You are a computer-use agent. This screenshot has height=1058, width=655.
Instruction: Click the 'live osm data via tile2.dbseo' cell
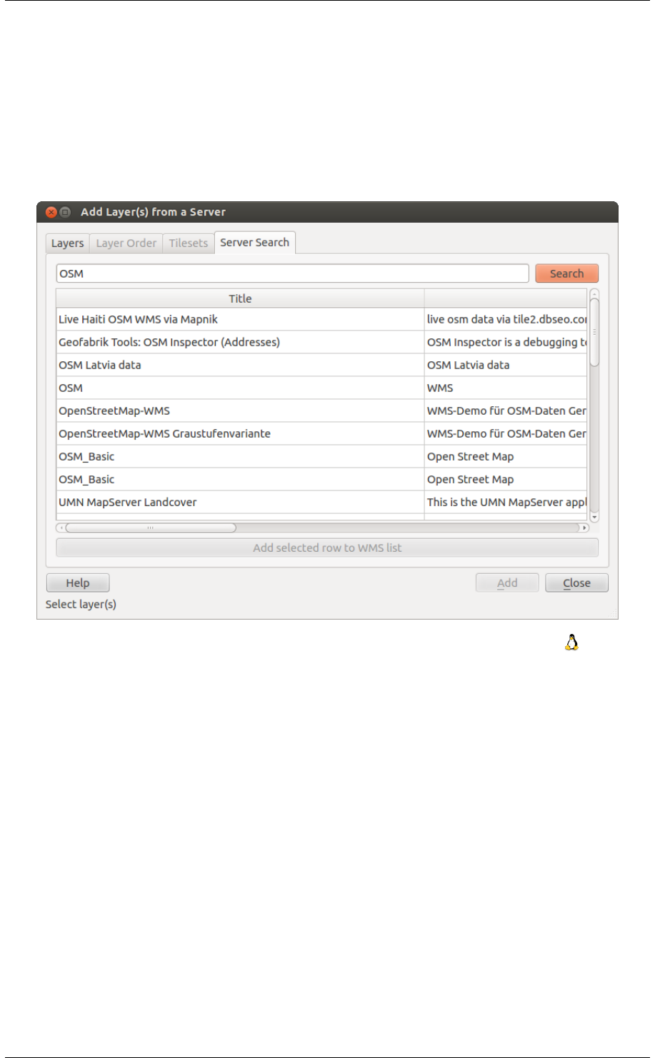pyautogui.click(x=506, y=319)
